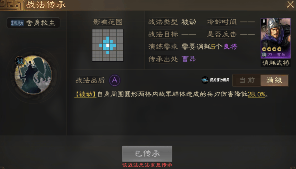Open the 曹昂 inheritance source link
The width and height of the screenshot is (296, 169).
189,59
